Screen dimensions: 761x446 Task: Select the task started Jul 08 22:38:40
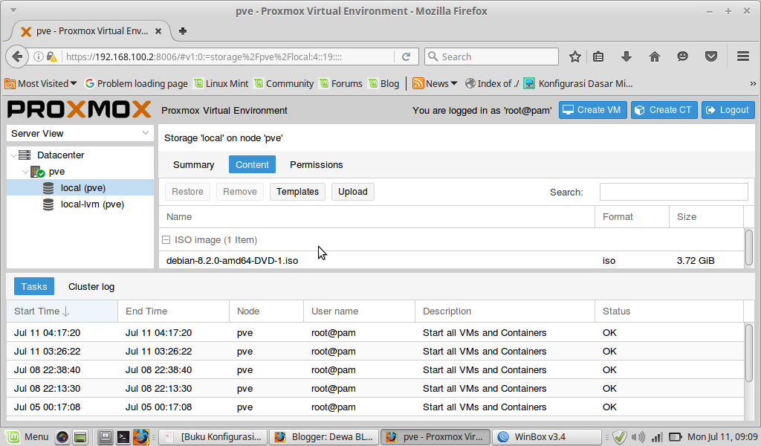[x=375, y=369]
